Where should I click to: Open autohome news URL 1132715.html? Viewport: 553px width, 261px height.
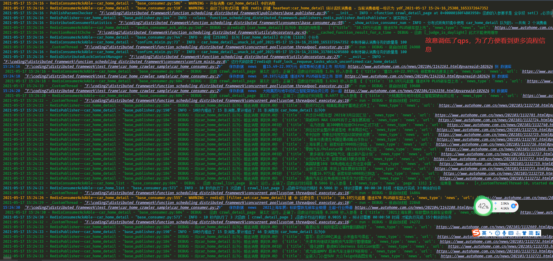click(496, 164)
